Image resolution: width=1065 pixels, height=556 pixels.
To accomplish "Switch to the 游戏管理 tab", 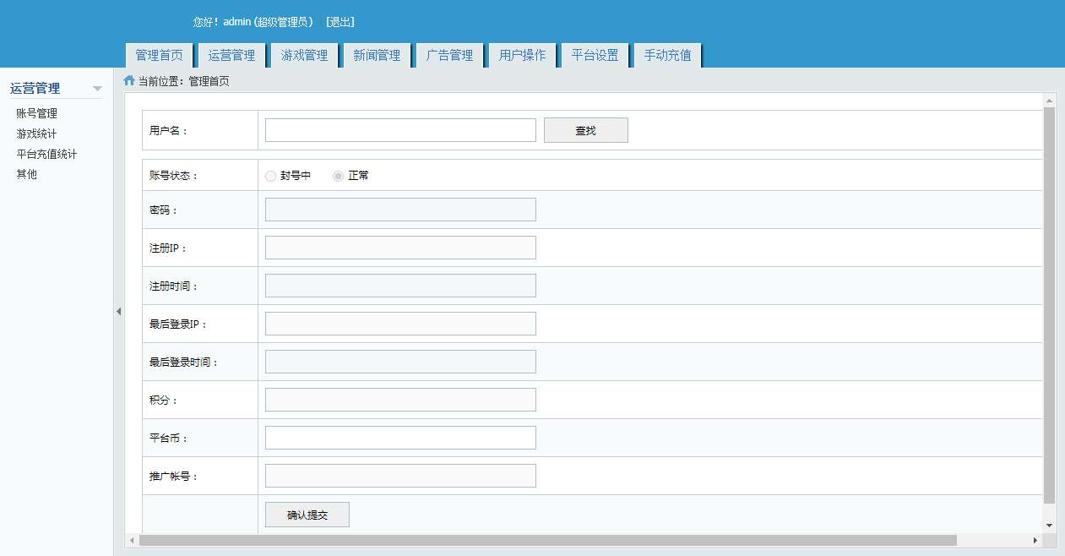I will click(x=303, y=54).
